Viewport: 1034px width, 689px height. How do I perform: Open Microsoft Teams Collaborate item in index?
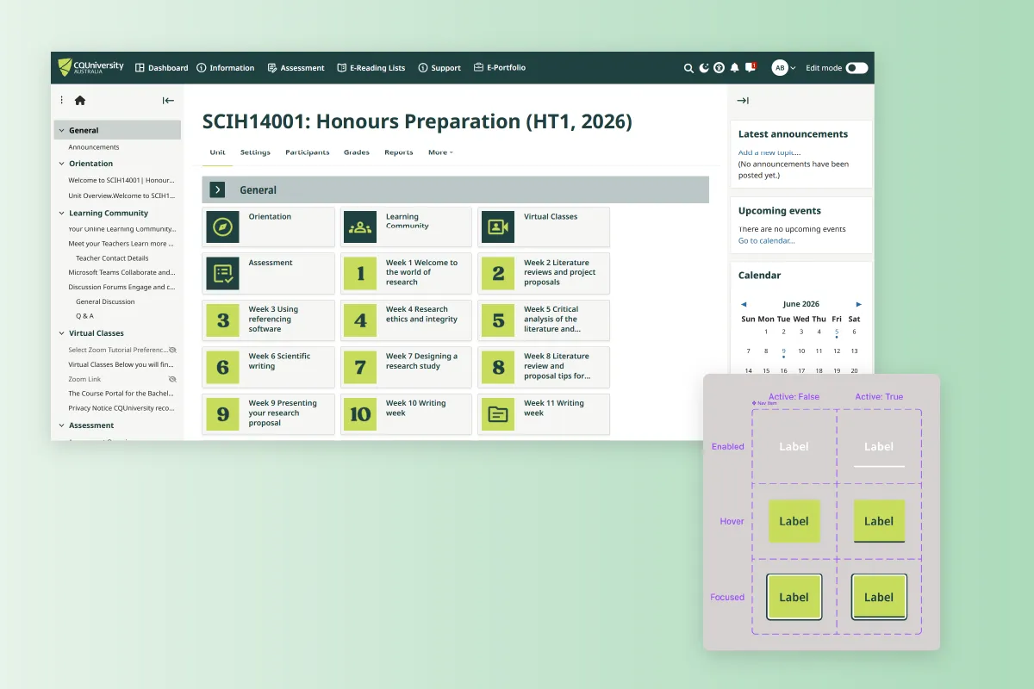pyautogui.click(x=121, y=272)
